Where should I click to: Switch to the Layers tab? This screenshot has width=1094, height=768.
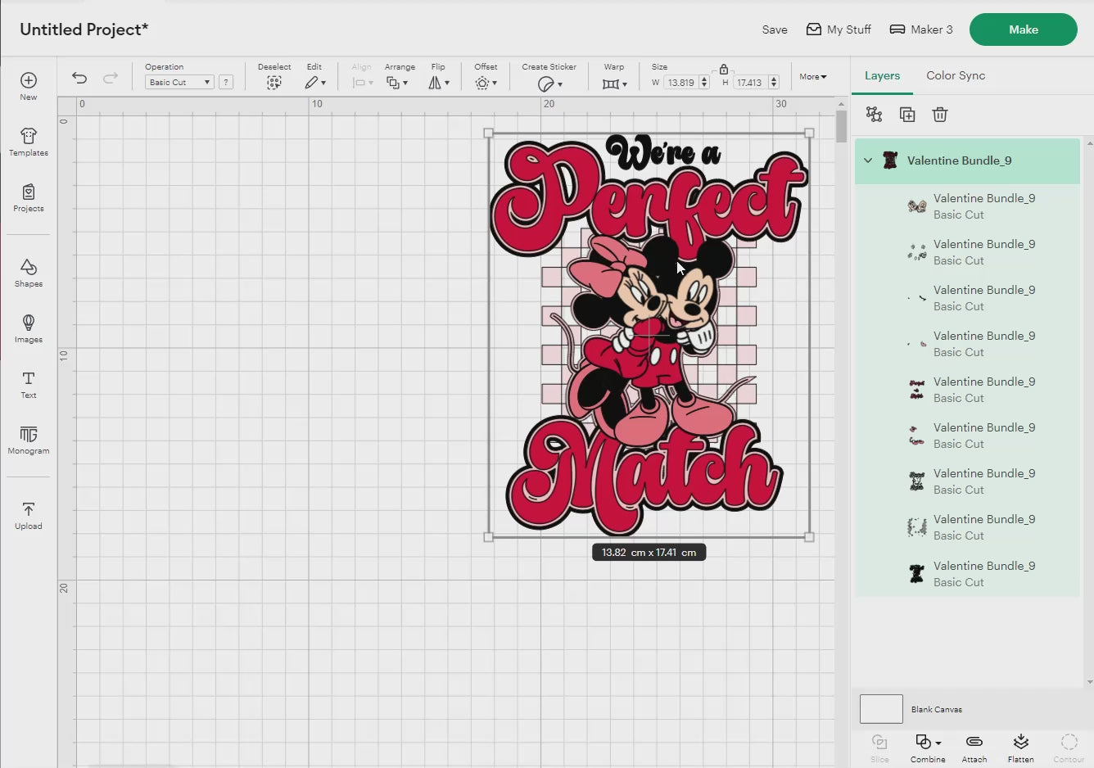coord(882,75)
